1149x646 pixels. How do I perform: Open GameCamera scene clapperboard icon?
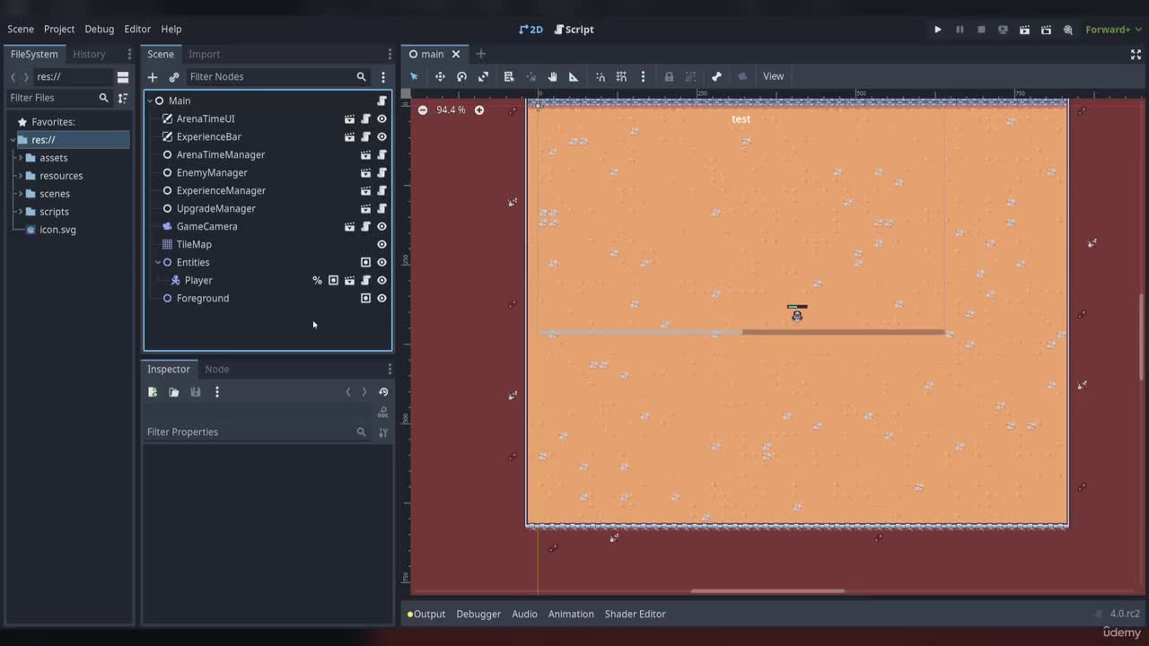click(349, 226)
